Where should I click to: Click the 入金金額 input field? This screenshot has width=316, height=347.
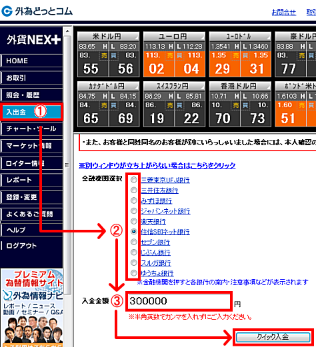coord(179,301)
